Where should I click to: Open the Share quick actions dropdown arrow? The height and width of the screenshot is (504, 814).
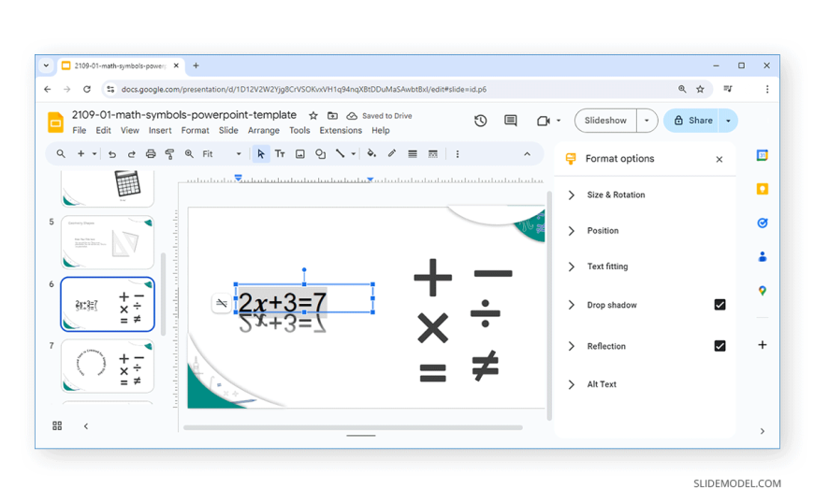coord(728,121)
